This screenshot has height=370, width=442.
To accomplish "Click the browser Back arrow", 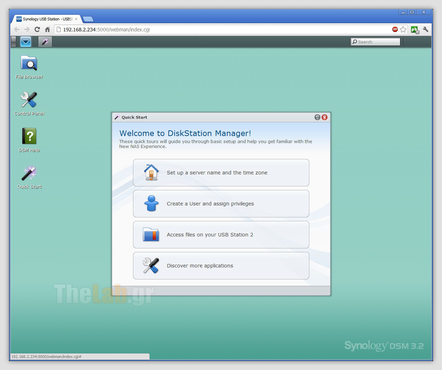I will tap(17, 30).
